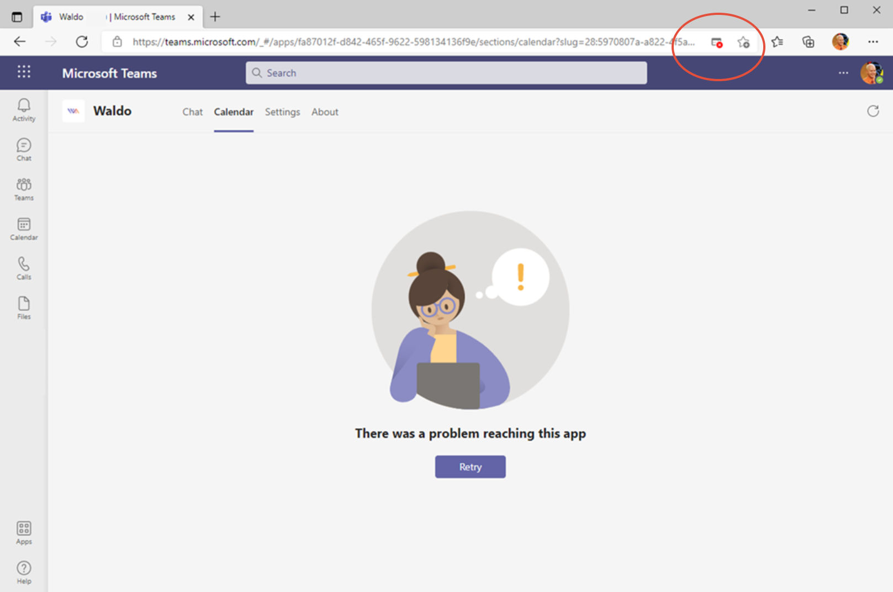Reload the Waldo app tab

(873, 111)
